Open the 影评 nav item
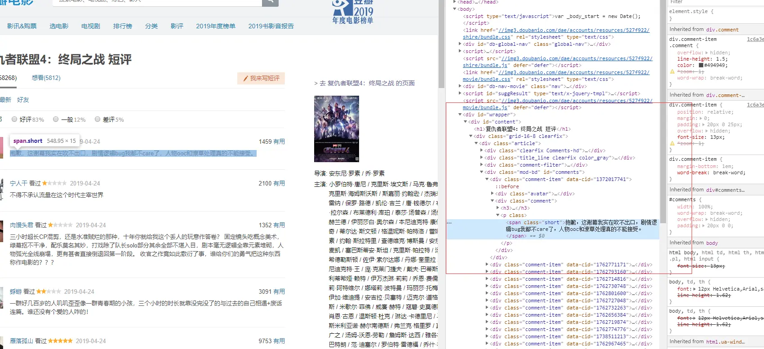764x349 pixels. (x=177, y=26)
